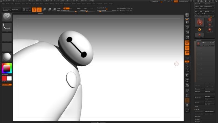The width and height of the screenshot is (218, 123).
Task: Select the PolyMesh3D star tool thumbnail
Action: pyautogui.click(x=209, y=25)
